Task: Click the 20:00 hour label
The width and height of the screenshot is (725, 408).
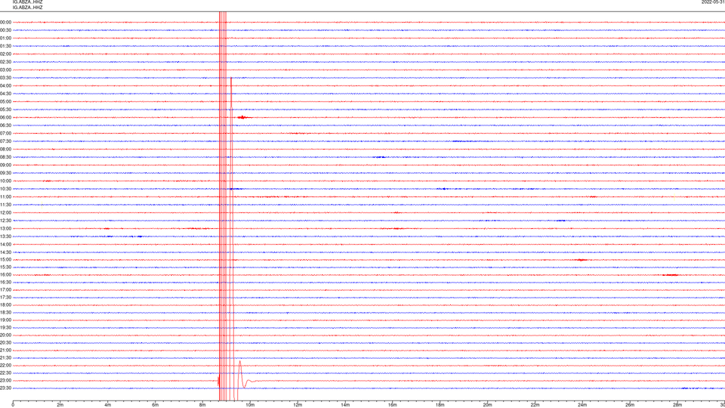Action: (x=5, y=335)
